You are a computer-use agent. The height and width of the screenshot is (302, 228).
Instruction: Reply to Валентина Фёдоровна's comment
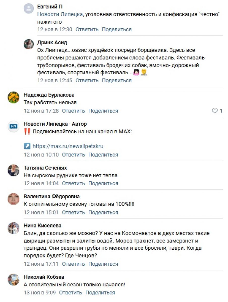[74, 212]
